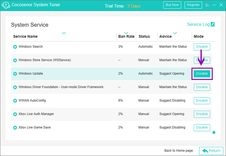
Task: Click the Cocosenor shield logo icon
Action: (6, 5)
